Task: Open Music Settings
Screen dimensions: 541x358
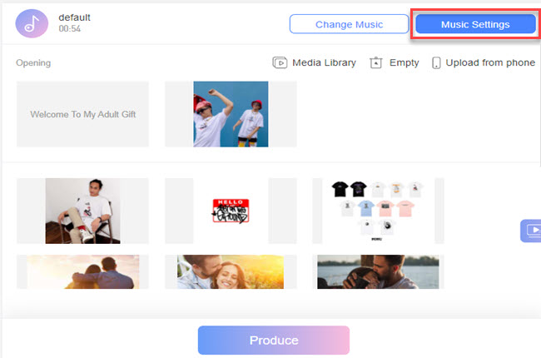Action: click(x=475, y=24)
